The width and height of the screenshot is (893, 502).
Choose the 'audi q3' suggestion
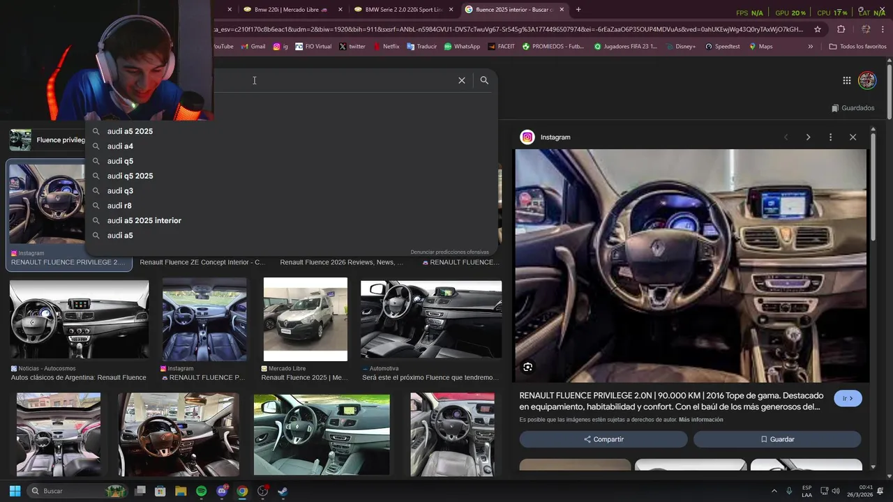tap(291, 191)
